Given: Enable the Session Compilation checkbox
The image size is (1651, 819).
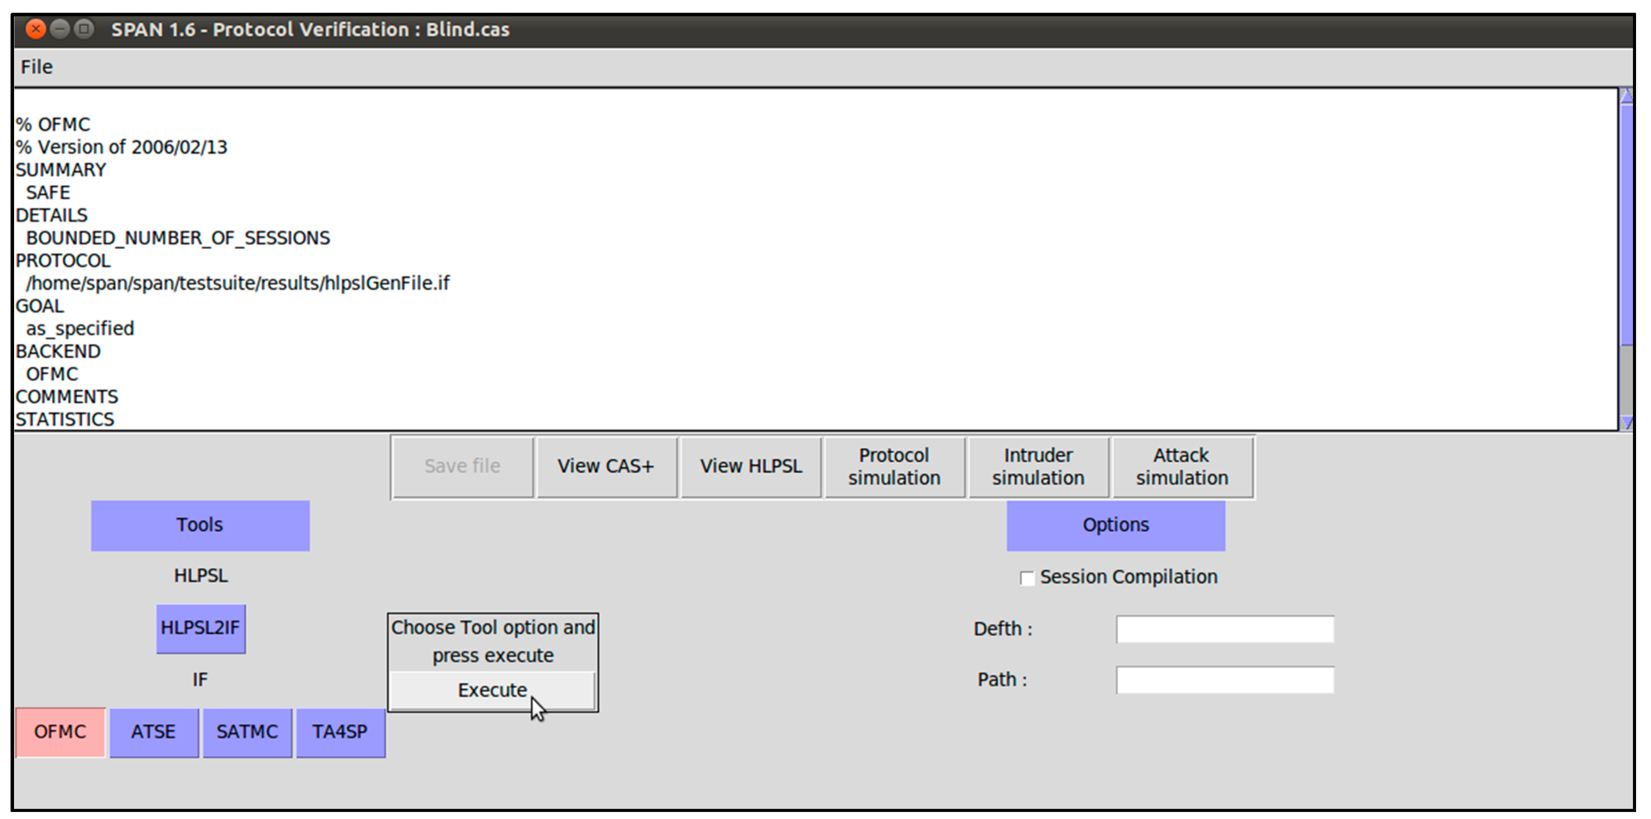Looking at the screenshot, I should 1027,578.
